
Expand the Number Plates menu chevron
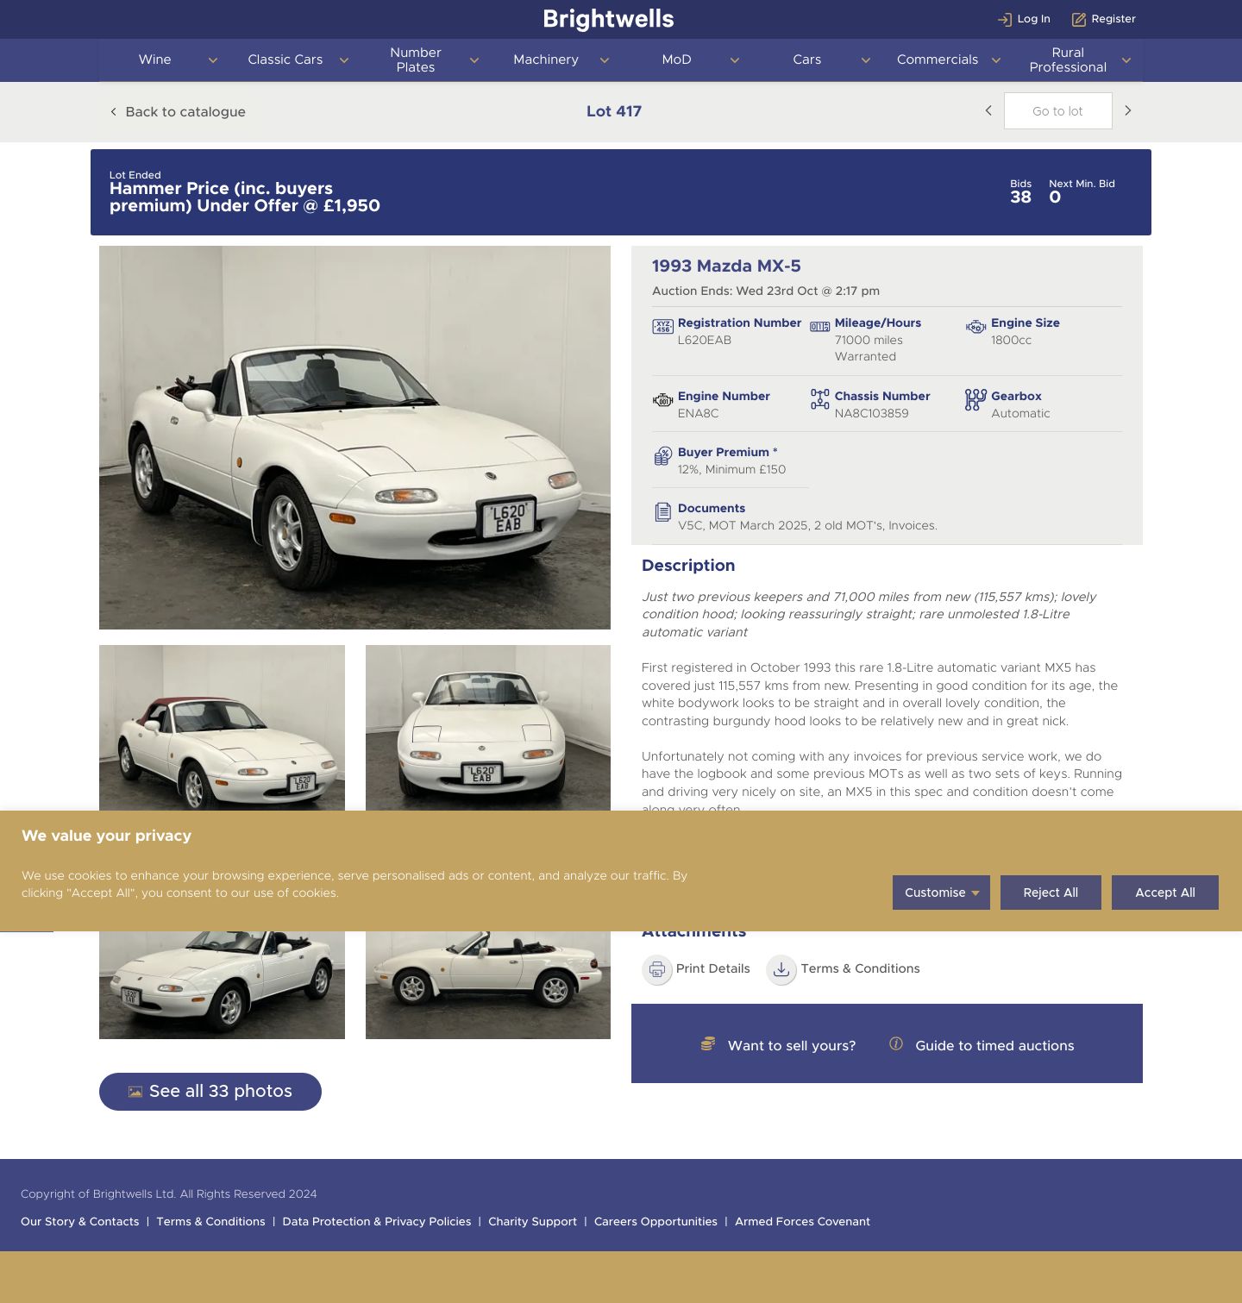click(474, 60)
